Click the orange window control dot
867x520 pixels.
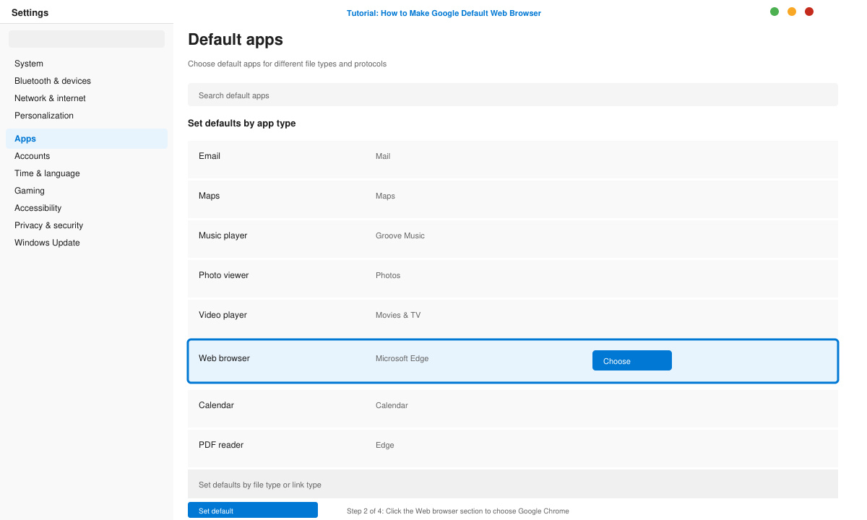point(792,12)
